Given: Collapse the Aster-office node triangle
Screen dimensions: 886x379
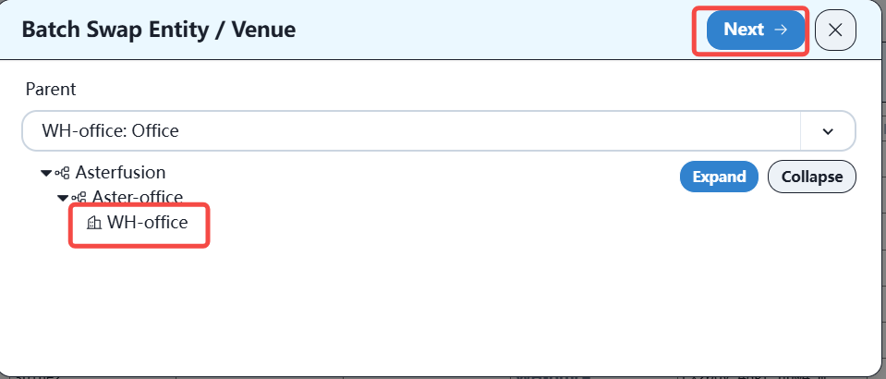Looking at the screenshot, I should [x=62, y=197].
